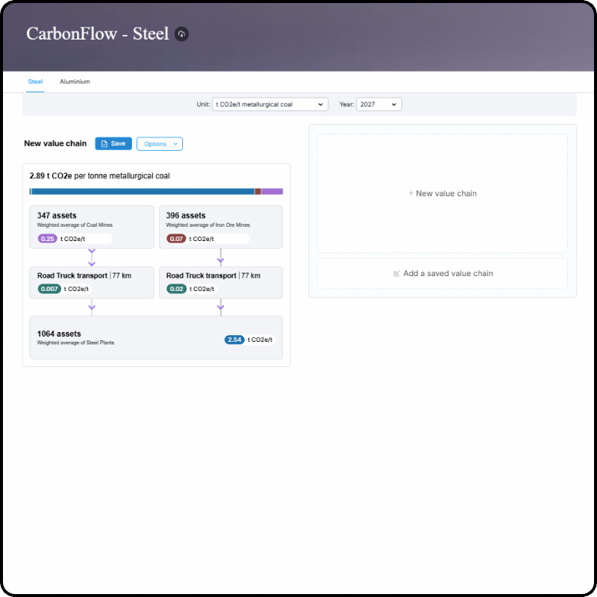Screen dimensions: 597x597
Task: Open the 347 assets Coal Mines card
Action: click(92, 227)
